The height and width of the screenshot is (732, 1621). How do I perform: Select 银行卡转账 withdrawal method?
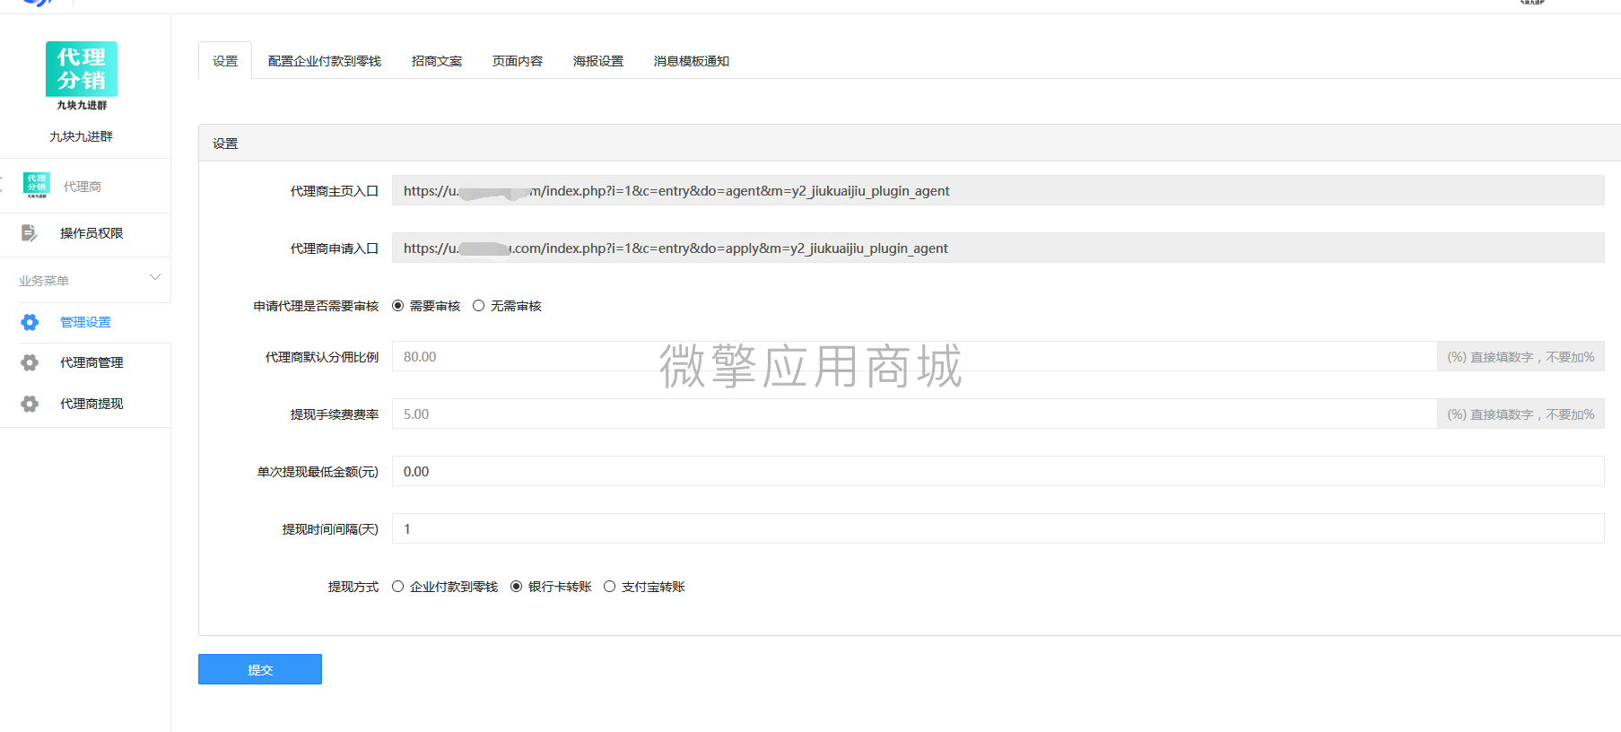pos(517,587)
